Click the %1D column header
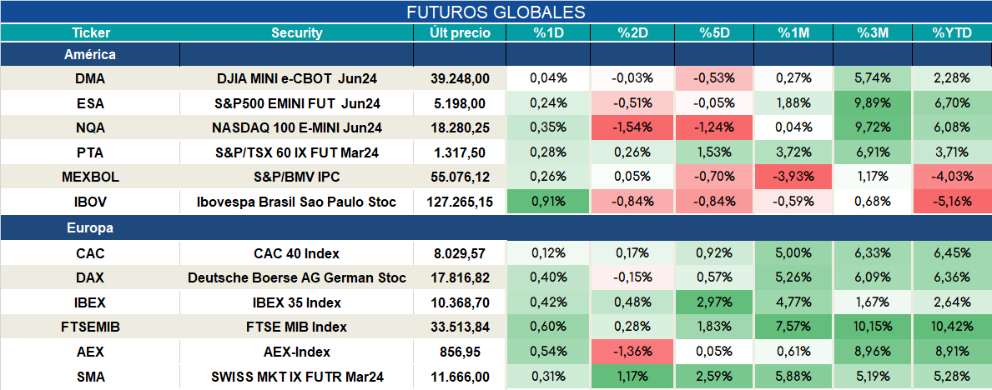Image resolution: width=992 pixels, height=390 pixels. point(548,32)
